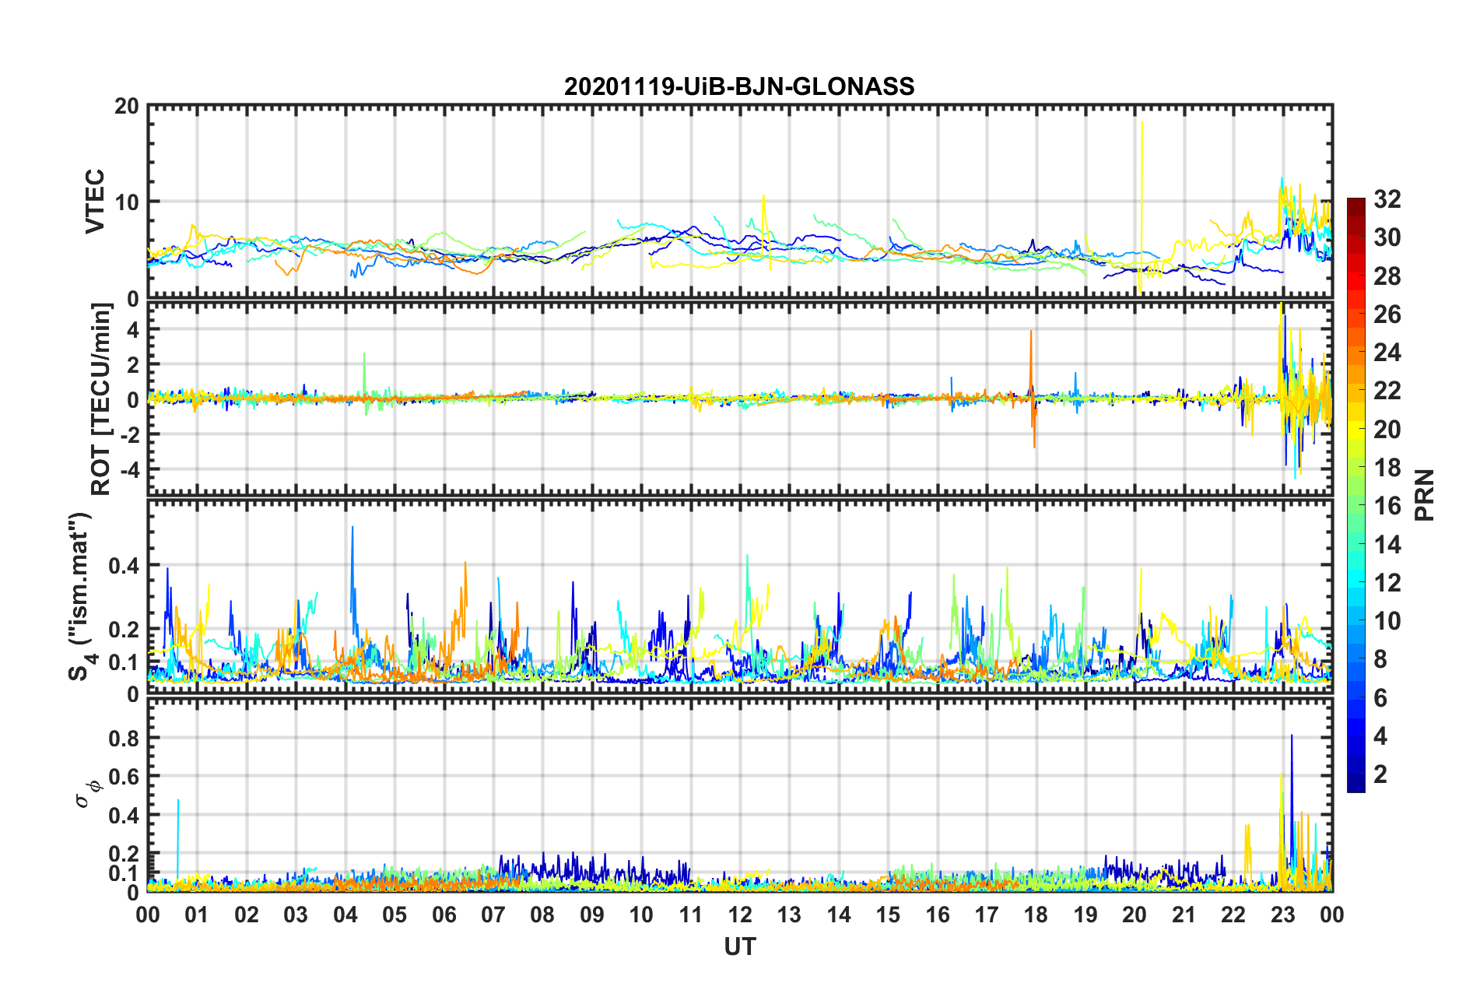Click the blue S4 peak after 04 UT
Viewport: 1480px width, 990px height.
(352, 576)
